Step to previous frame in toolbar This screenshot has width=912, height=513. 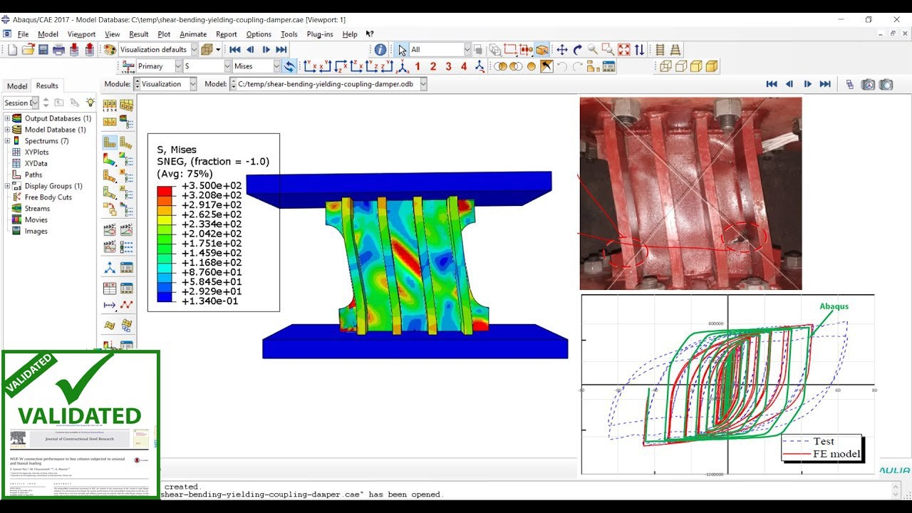coord(250,49)
